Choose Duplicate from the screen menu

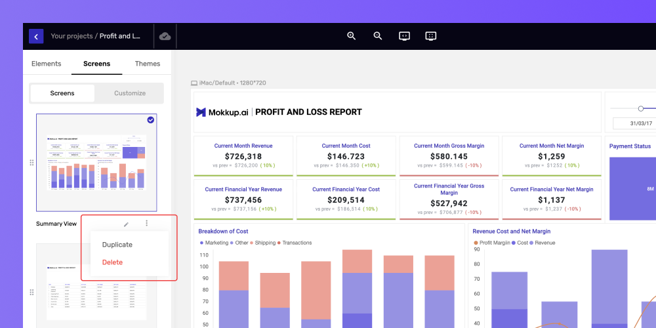click(117, 245)
